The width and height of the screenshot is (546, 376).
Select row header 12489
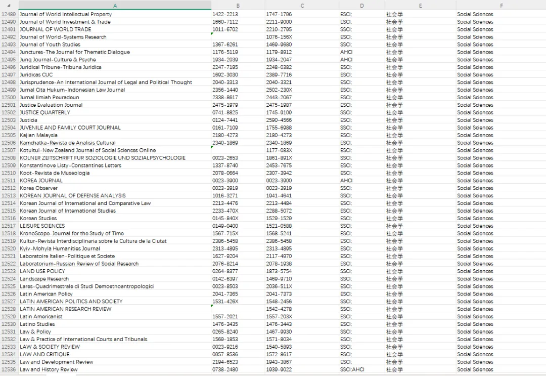[x=9, y=14]
